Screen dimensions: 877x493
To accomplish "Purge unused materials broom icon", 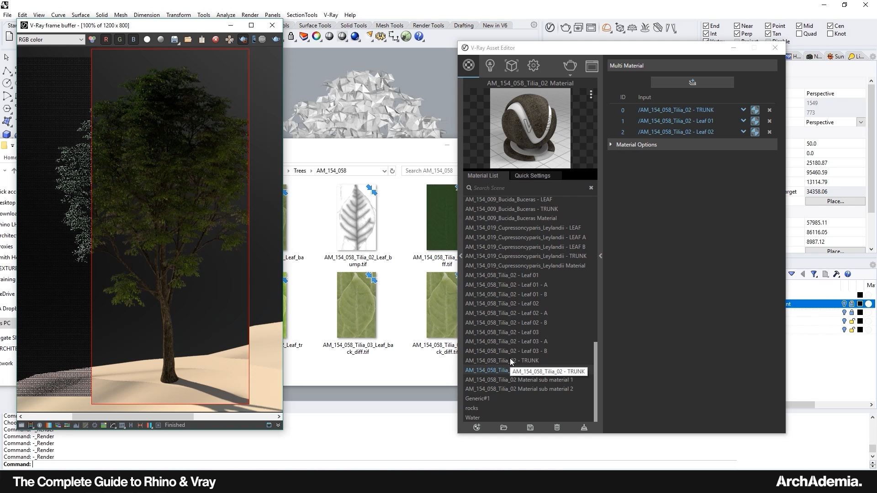I will (584, 428).
